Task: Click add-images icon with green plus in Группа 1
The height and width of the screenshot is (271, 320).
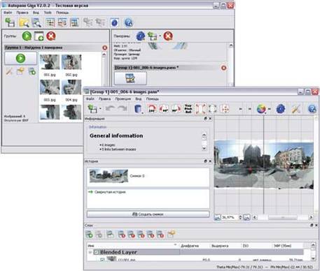Action: (x=32, y=71)
